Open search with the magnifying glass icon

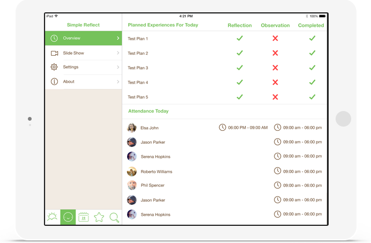pos(114,217)
